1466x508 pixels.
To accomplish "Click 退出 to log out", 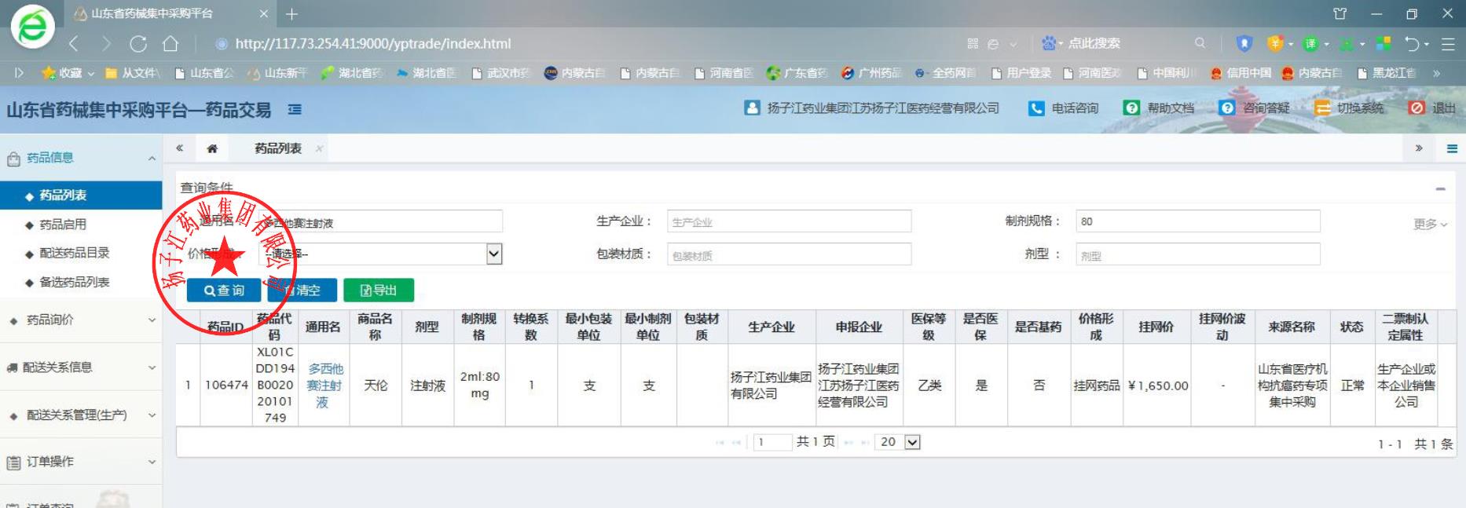I will pos(1433,108).
